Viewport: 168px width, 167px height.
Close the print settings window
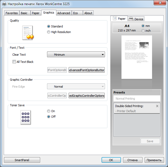click(160, 3)
